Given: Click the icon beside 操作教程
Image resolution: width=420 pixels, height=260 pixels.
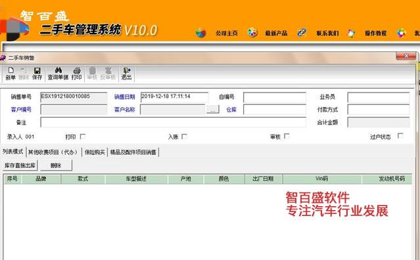Looking at the screenshot, I should tap(351, 33).
